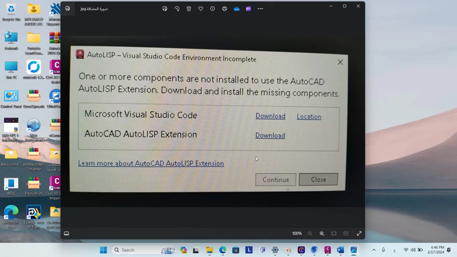The height and width of the screenshot is (257, 457).
Task: Delete the photo with the trash icon
Action: [x=189, y=9]
